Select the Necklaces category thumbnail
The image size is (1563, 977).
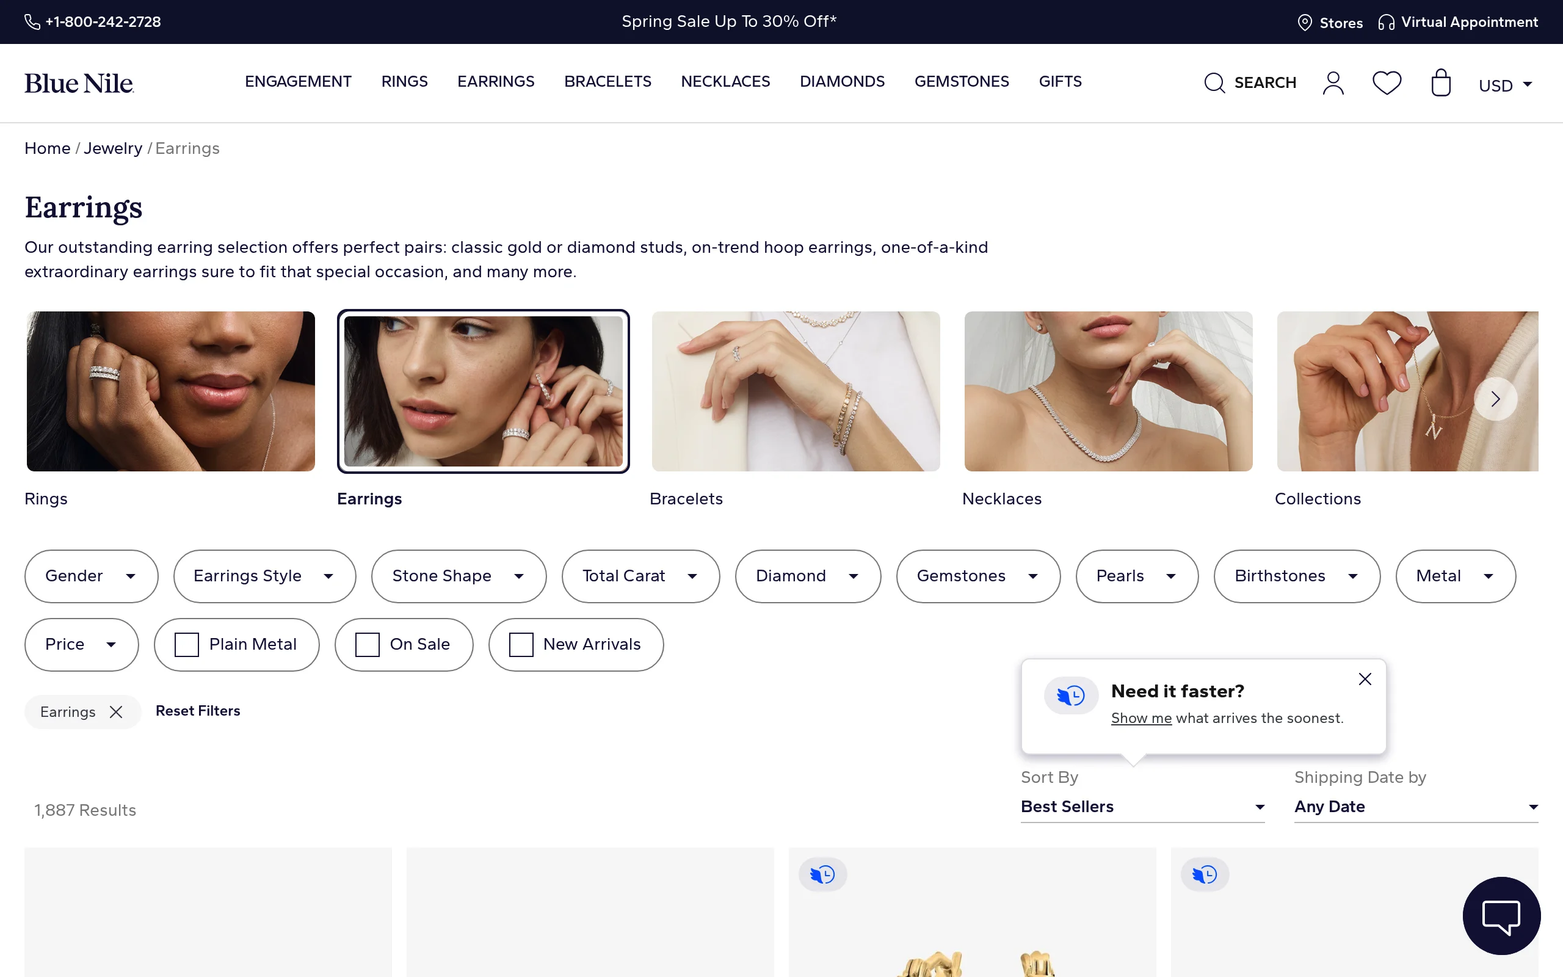click(1107, 391)
